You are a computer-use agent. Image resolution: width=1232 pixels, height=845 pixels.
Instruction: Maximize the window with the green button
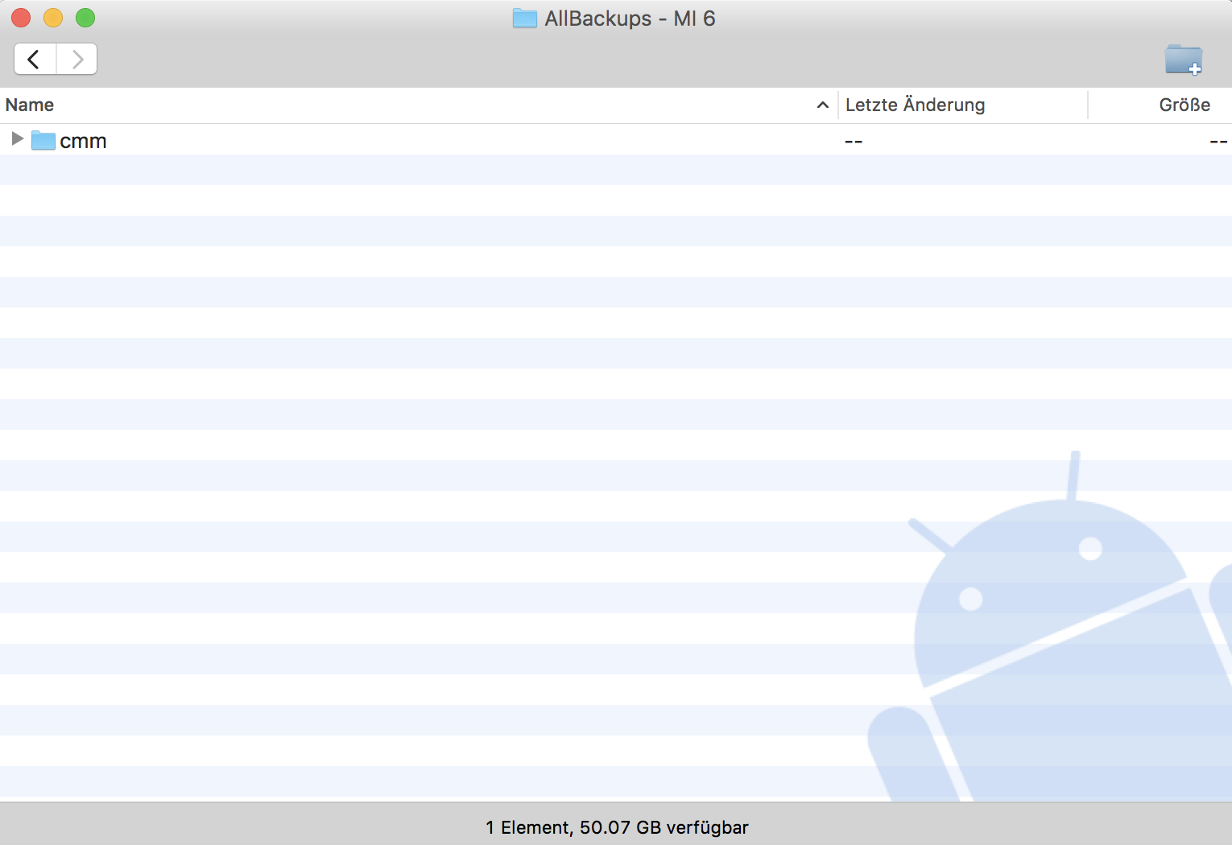(85, 18)
